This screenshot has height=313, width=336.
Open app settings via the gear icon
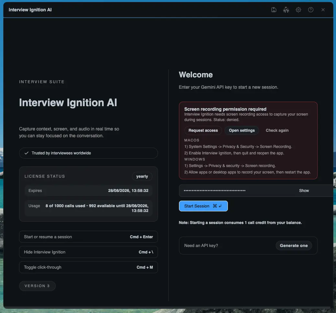[x=298, y=10]
